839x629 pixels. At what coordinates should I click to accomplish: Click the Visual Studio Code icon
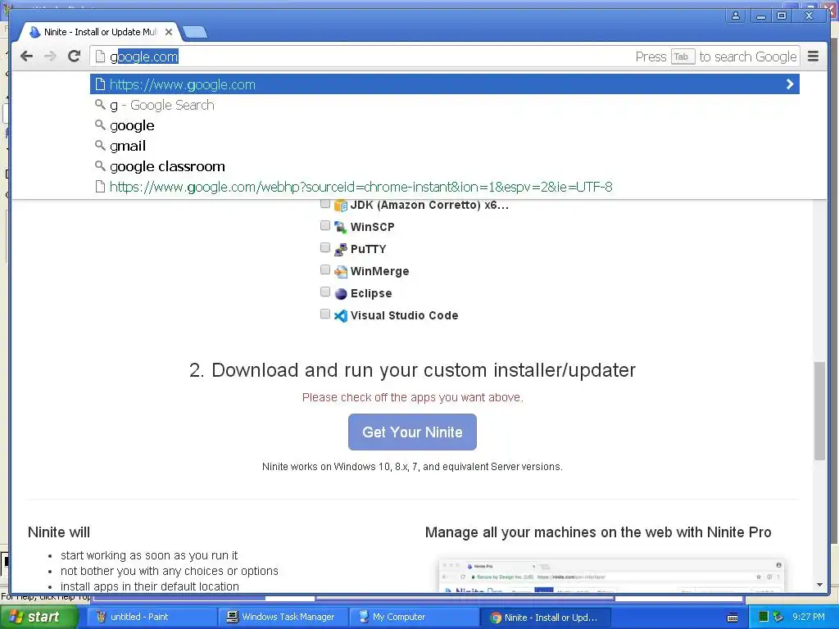click(x=340, y=315)
